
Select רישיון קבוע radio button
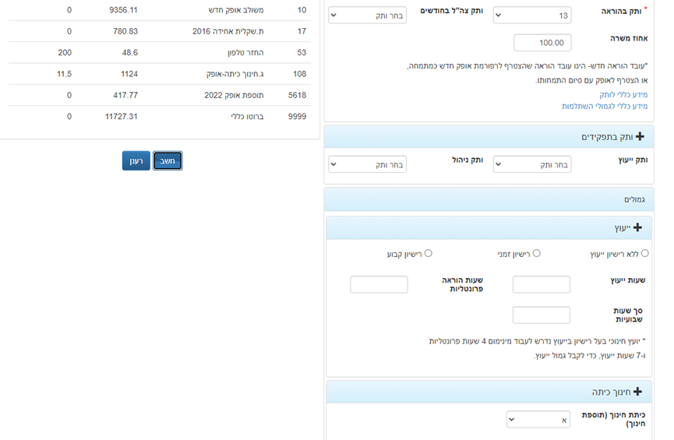pyautogui.click(x=428, y=254)
